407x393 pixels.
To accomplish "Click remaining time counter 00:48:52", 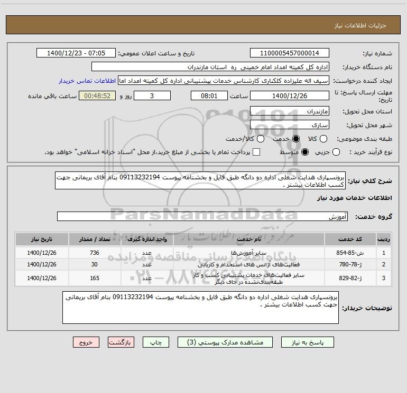I will 97,95.
